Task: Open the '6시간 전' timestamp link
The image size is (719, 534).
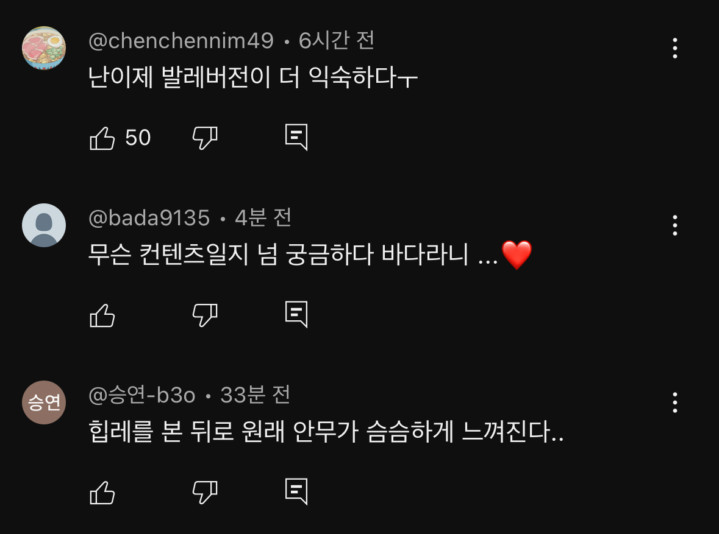Action: [336, 41]
